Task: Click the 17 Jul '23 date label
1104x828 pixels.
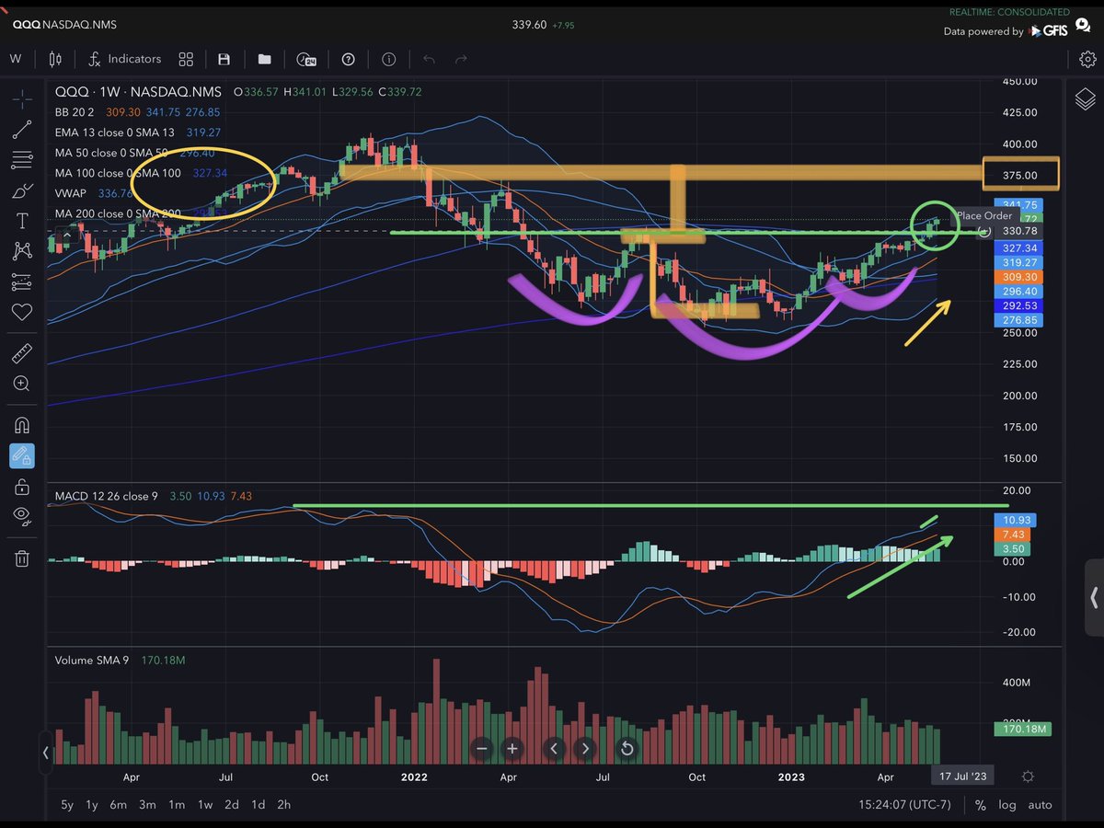Action: [x=962, y=776]
